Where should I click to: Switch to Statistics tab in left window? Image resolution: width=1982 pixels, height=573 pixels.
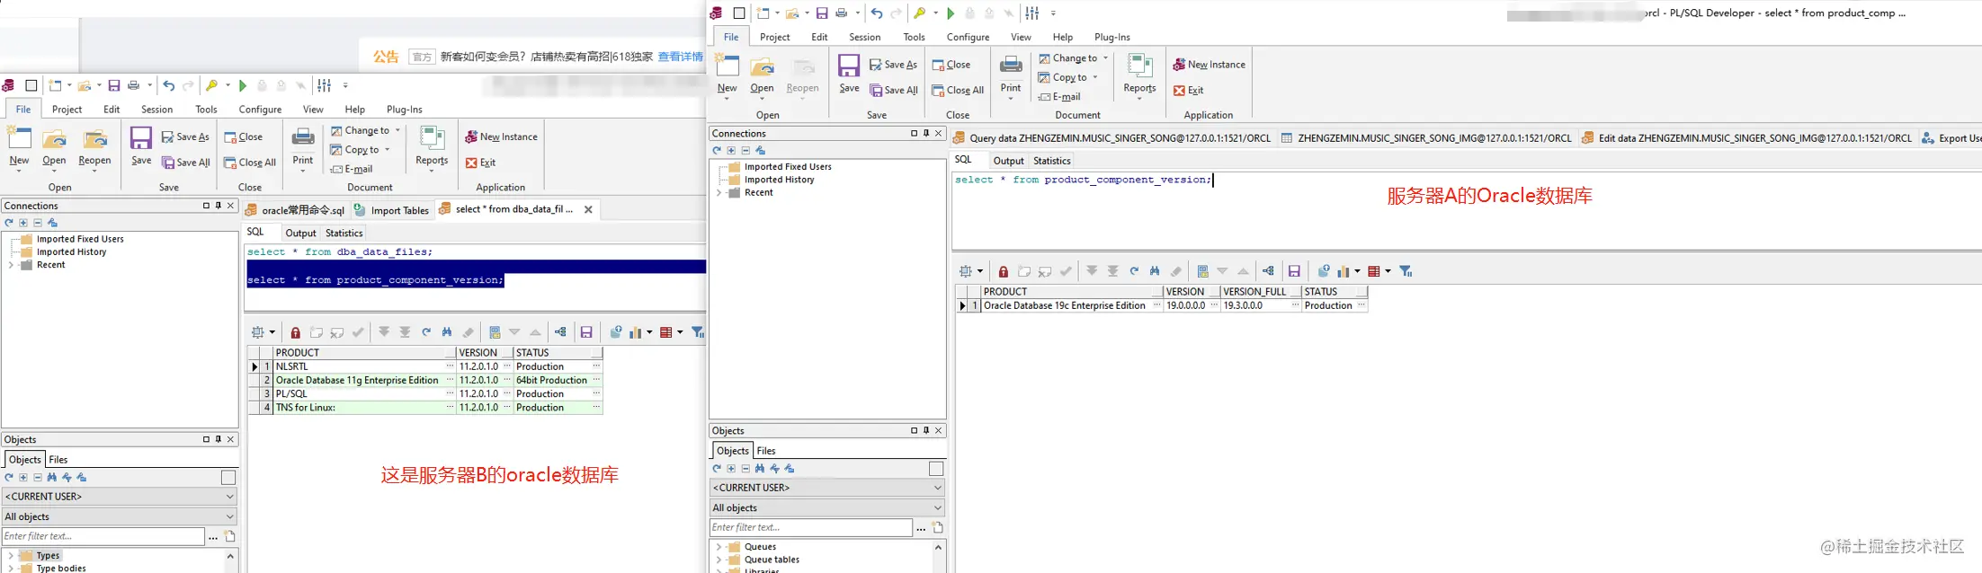tap(344, 233)
